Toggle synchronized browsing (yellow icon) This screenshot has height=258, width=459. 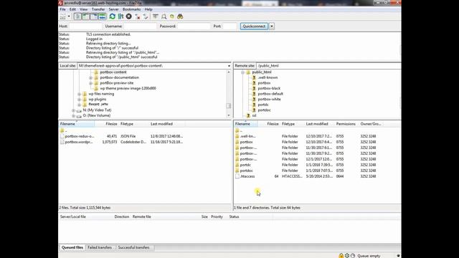click(x=172, y=16)
